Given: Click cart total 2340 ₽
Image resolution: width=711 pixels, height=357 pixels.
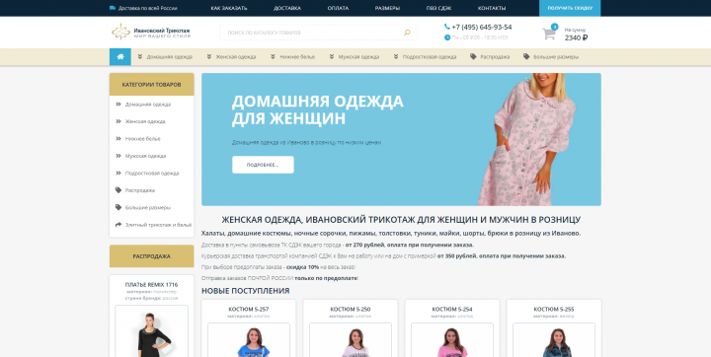Looking at the screenshot, I should pos(576,38).
